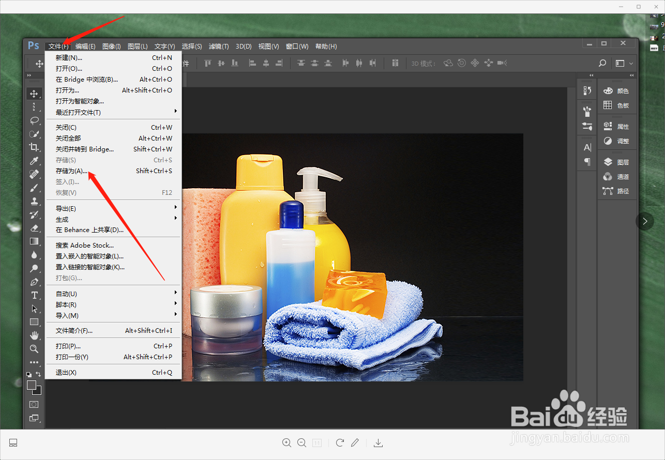Click the rotate icon in viewer toolbar
Image resolution: width=665 pixels, height=460 pixels.
(340, 442)
